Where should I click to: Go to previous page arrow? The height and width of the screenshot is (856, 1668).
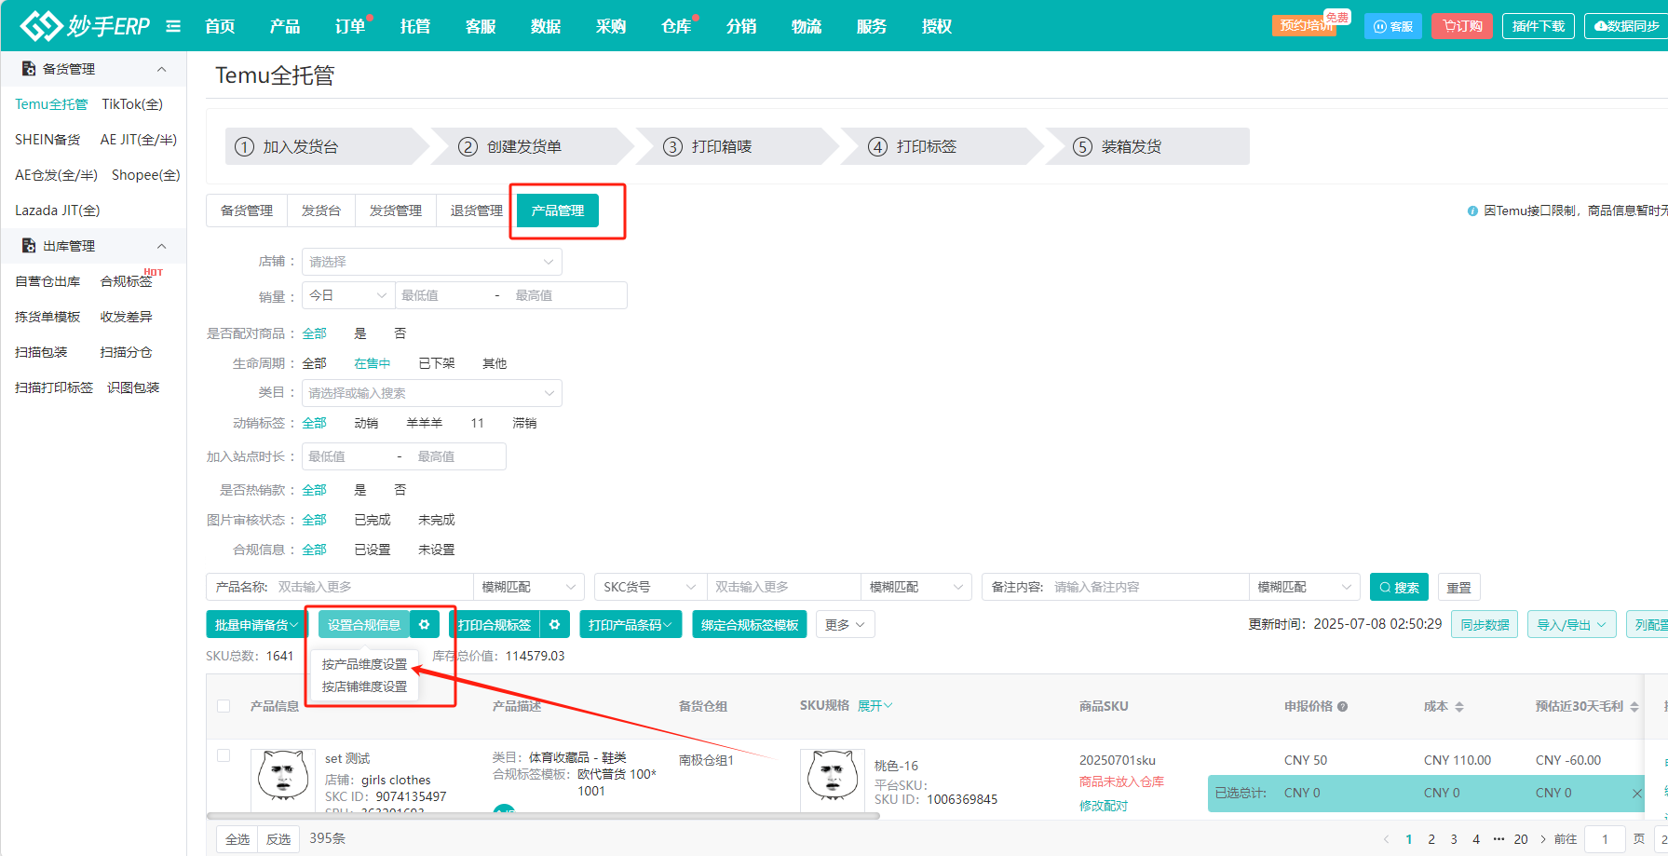pos(1386,839)
